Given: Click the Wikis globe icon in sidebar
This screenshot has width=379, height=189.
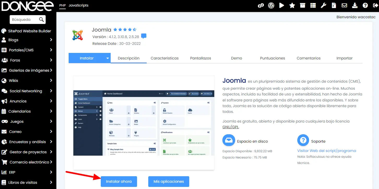Looking at the screenshot, I should pyautogui.click(x=4, y=81).
